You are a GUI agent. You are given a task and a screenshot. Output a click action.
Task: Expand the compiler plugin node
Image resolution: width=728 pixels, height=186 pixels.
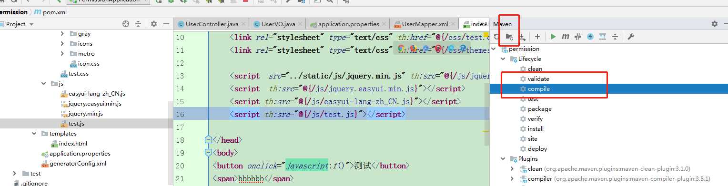512,179
